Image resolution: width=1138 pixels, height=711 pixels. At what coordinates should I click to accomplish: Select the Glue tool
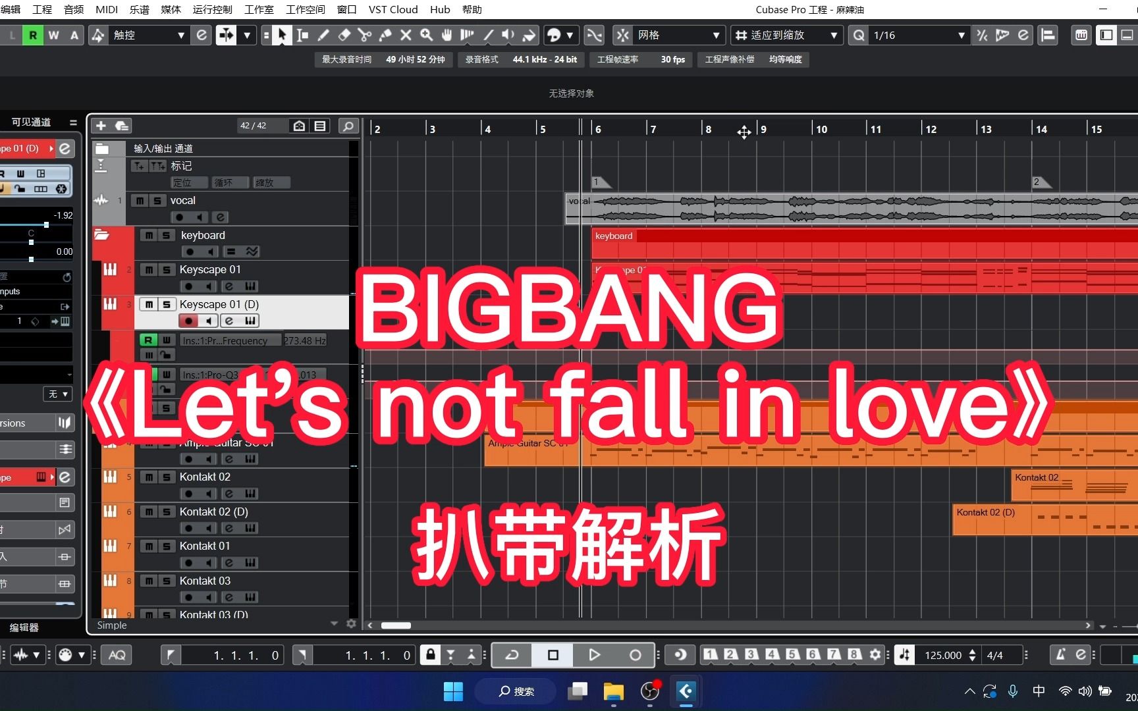coord(385,35)
